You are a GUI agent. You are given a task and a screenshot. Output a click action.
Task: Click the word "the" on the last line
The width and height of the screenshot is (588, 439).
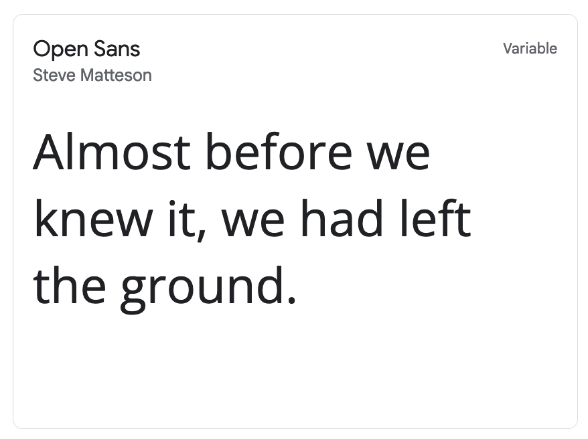point(70,286)
